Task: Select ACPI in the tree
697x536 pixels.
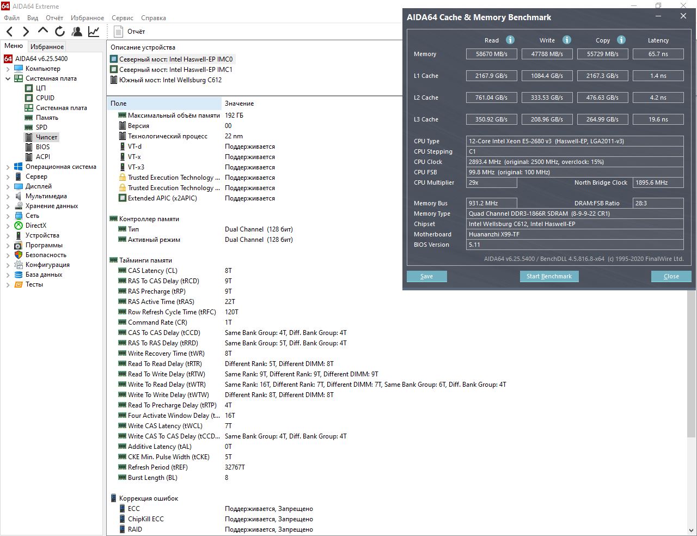Action: [x=43, y=157]
